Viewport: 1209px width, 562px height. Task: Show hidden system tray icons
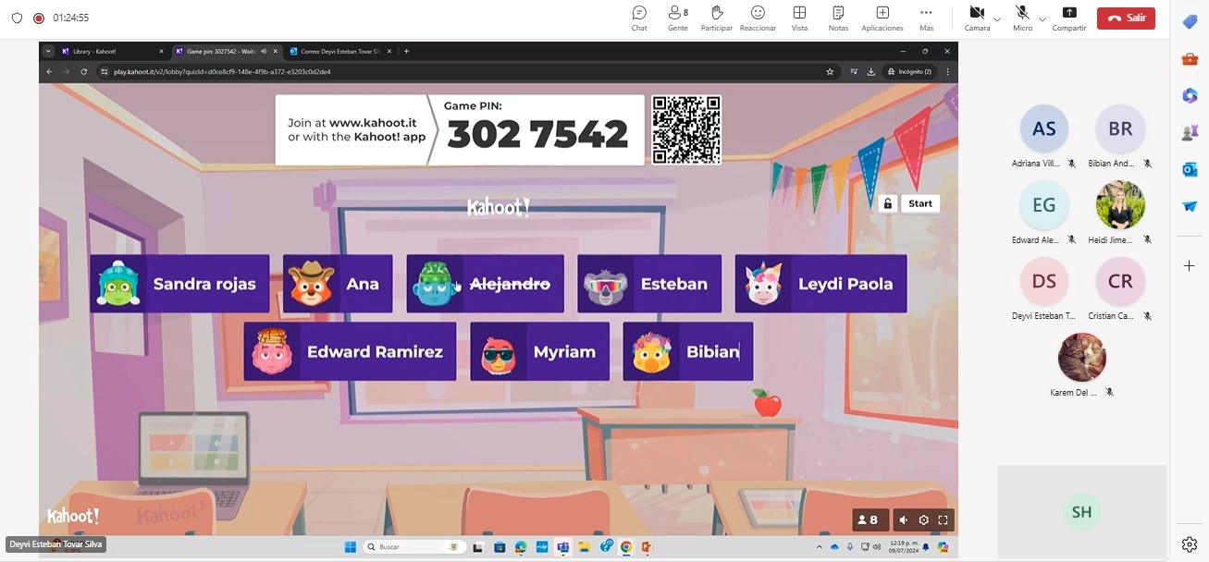pos(819,547)
